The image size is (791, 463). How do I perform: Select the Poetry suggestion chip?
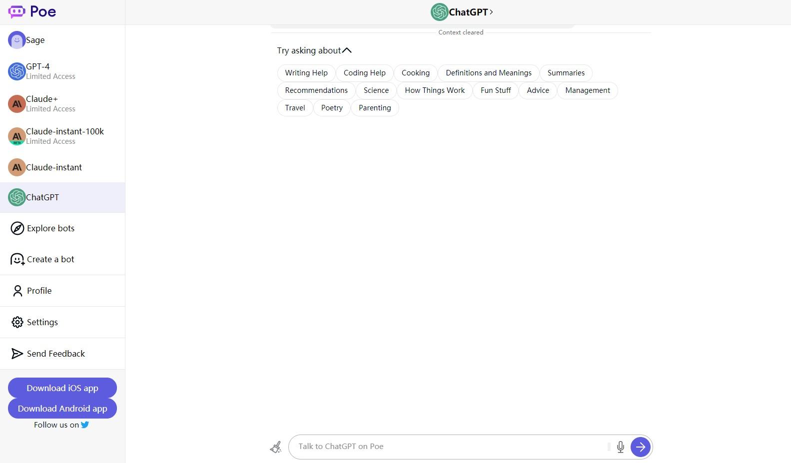(332, 108)
